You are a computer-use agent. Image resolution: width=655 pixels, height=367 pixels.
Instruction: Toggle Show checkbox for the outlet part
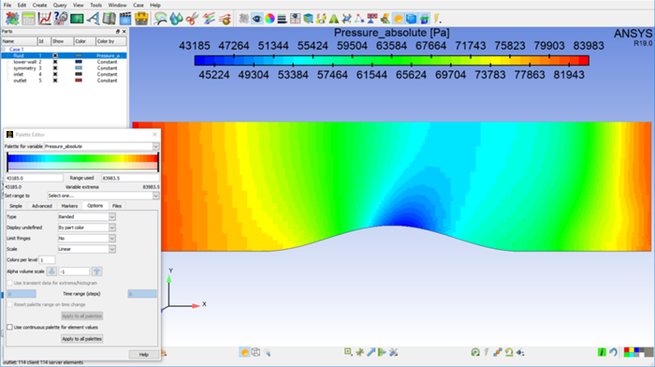(x=55, y=81)
